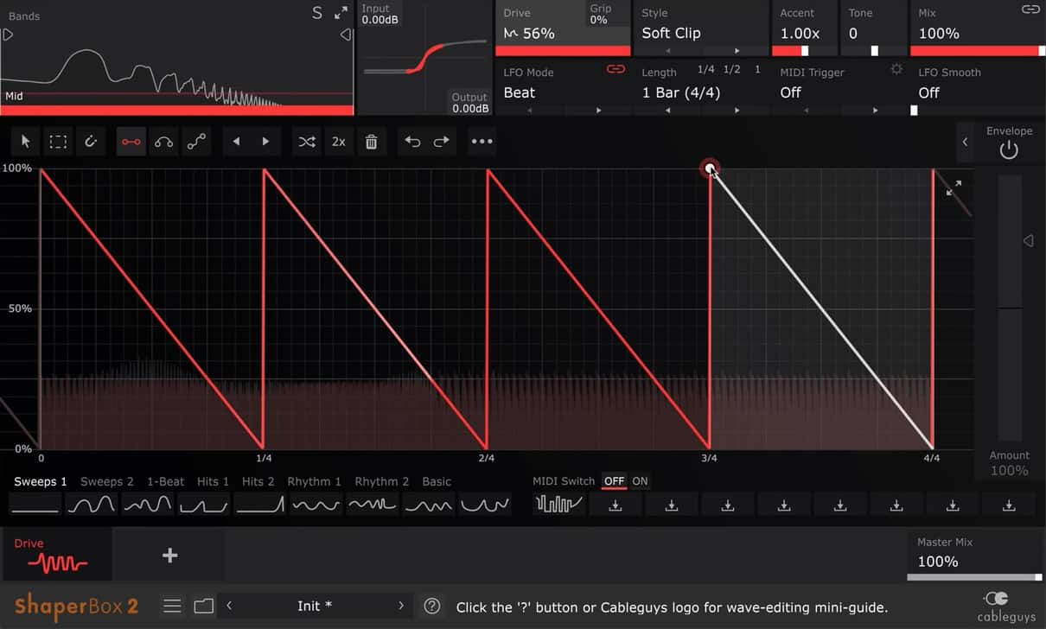Set MIDI Switch to OFF

[614, 481]
